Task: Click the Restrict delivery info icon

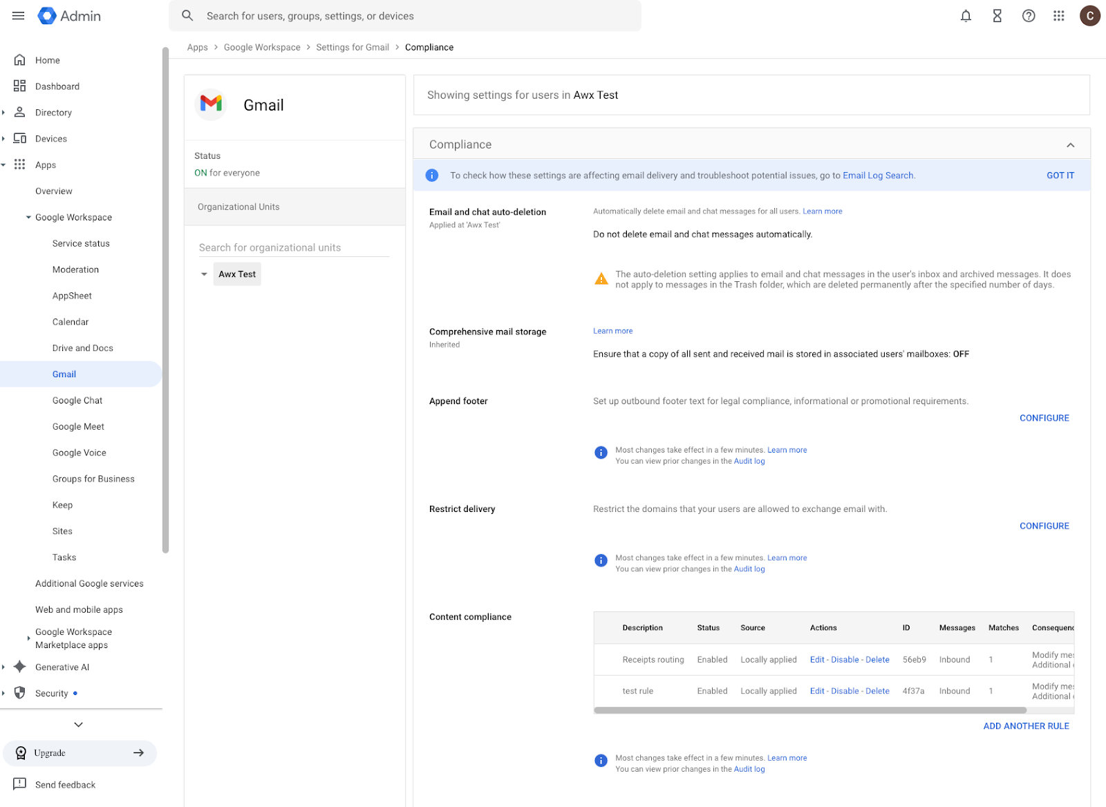Action: 601,560
